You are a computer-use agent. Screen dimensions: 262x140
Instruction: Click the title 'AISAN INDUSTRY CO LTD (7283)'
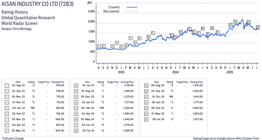pyautogui.click(x=38, y=4)
